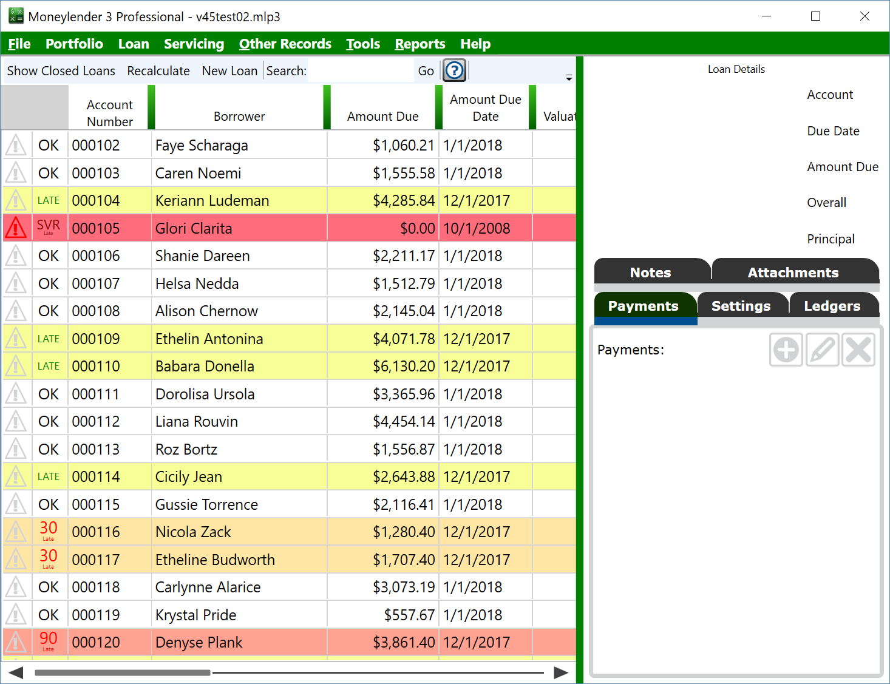Click inside the Search input field
Image resolution: width=890 pixels, height=684 pixels.
click(x=360, y=71)
